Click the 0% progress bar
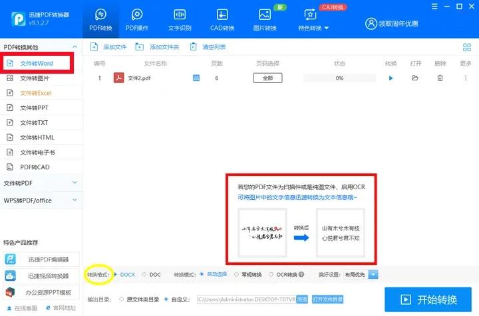Viewport: 479px width, 316px height. tap(339, 78)
